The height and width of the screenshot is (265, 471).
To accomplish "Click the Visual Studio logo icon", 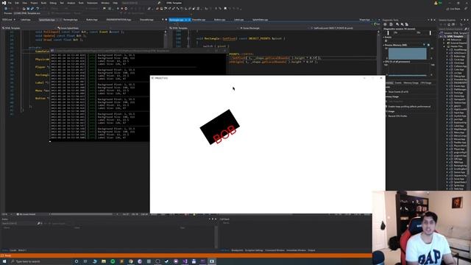I will tap(4, 3).
